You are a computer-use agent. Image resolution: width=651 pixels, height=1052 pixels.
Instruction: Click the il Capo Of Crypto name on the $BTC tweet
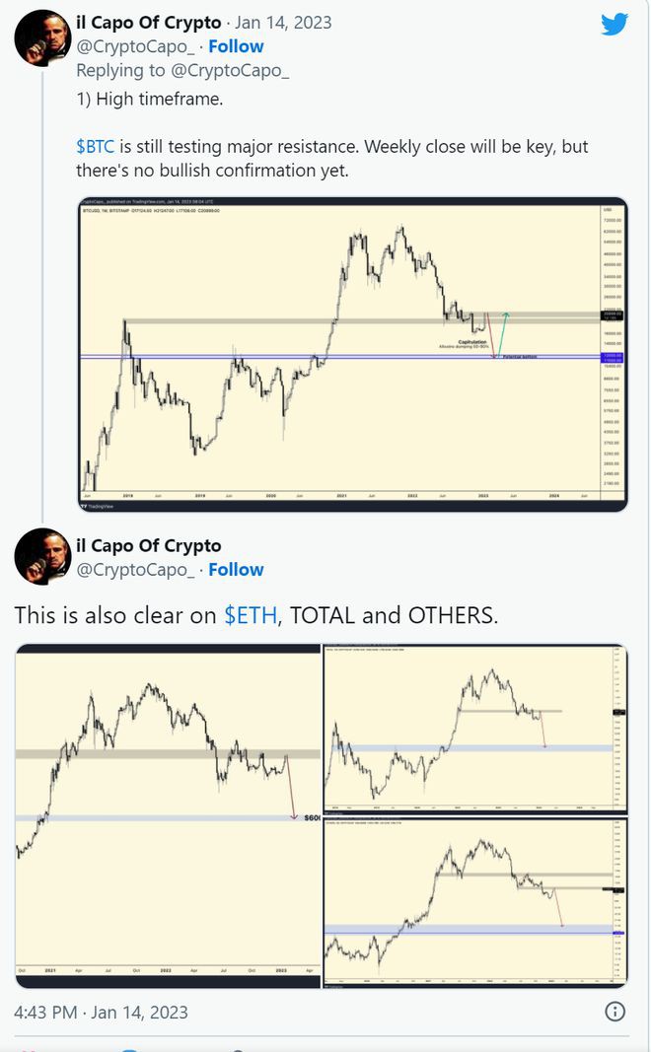(x=148, y=22)
